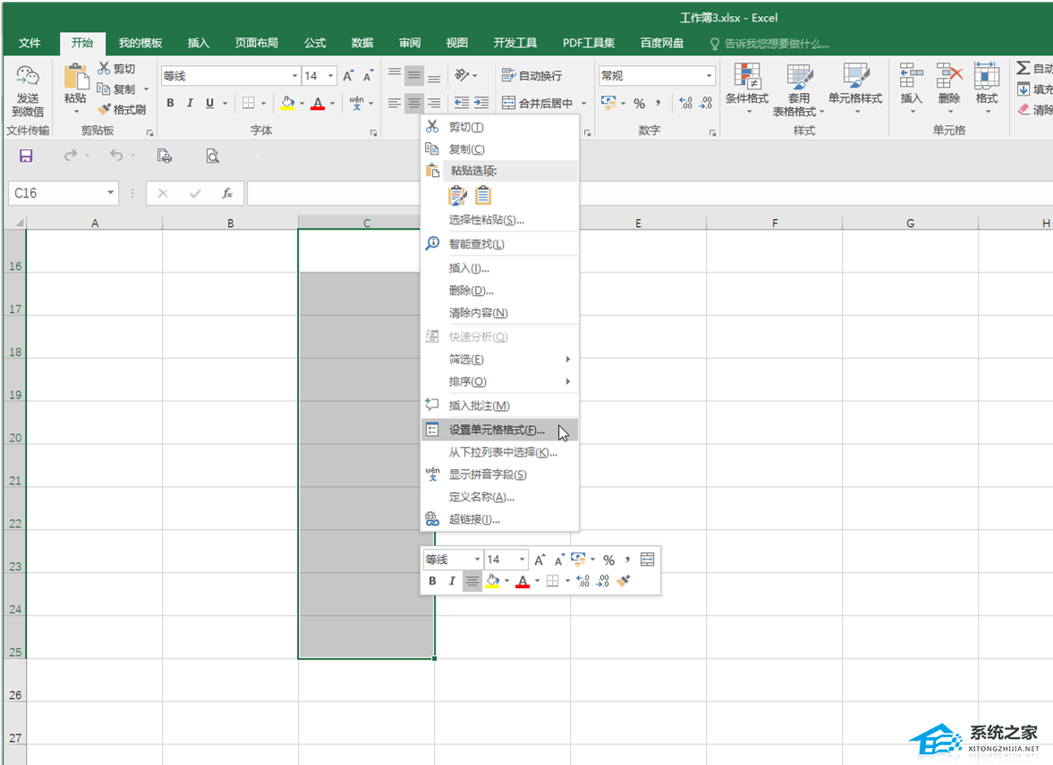Click the print preview icon in quick toolbar
The height and width of the screenshot is (765, 1053).
coord(212,156)
